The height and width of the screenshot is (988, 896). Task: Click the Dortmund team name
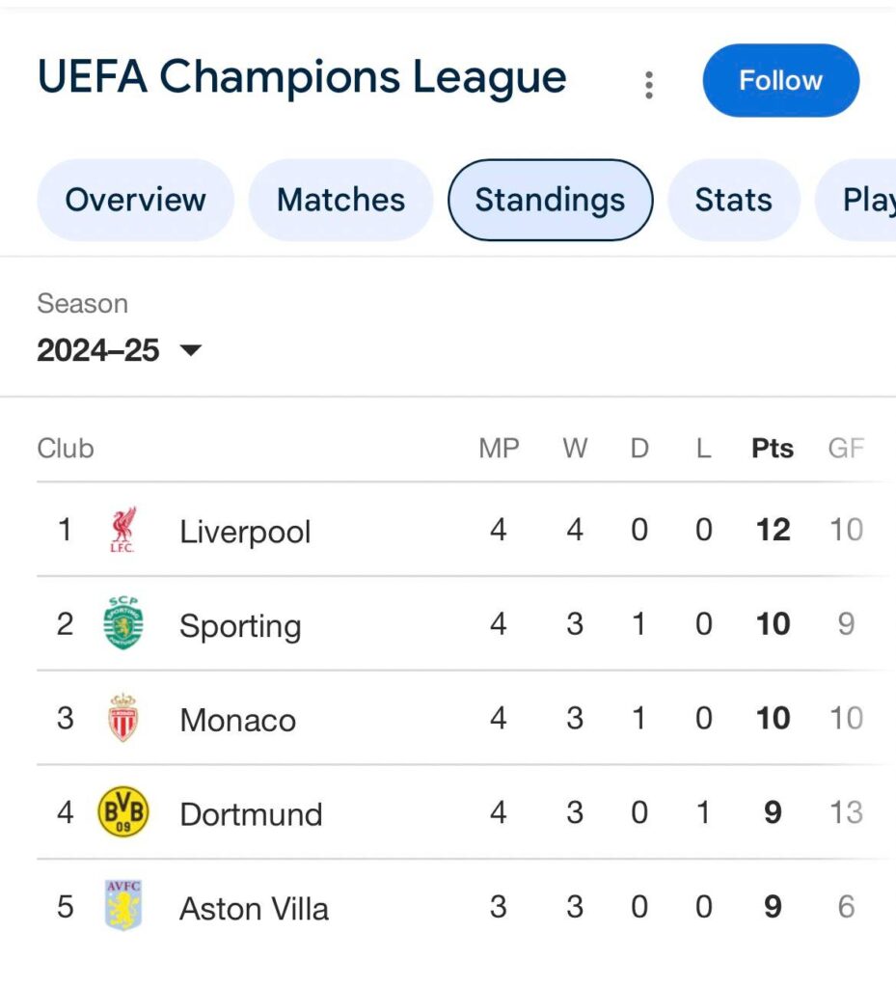[x=251, y=813]
